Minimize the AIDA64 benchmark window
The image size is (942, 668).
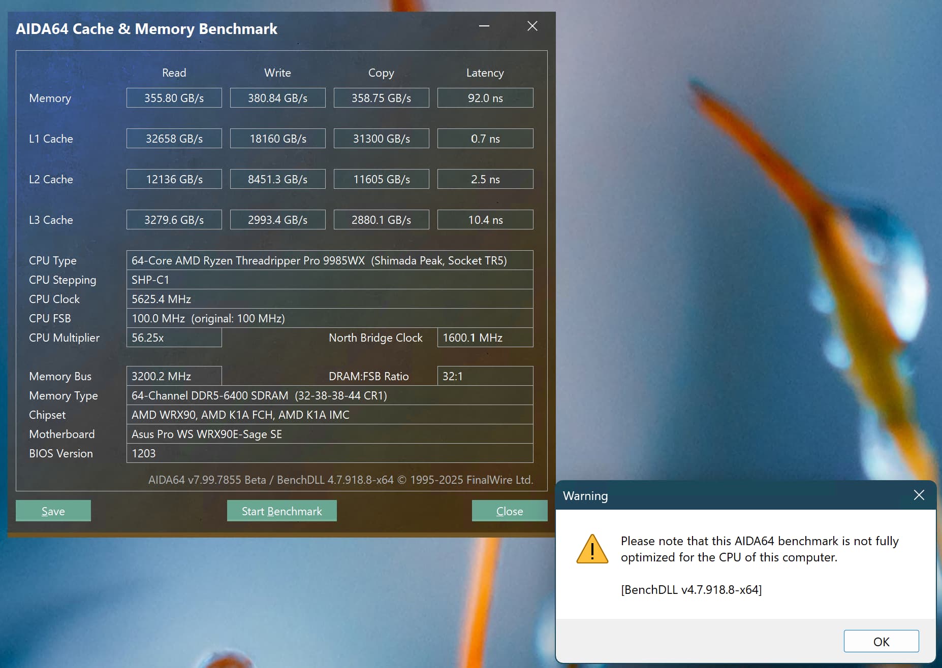point(484,26)
